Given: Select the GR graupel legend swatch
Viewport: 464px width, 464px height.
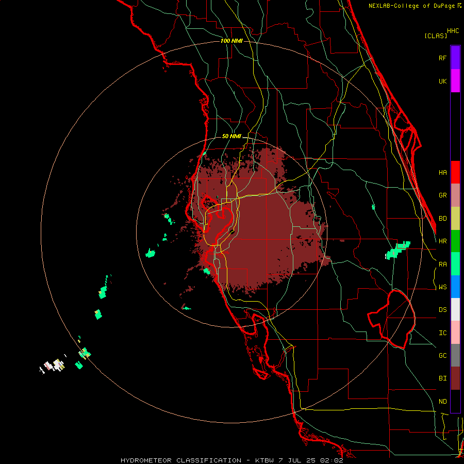Looking at the screenshot, I should point(455,195).
